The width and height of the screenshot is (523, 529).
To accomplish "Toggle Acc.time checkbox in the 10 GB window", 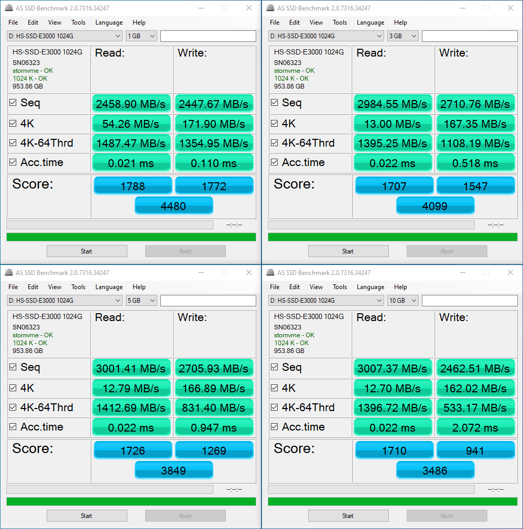I will pos(274,427).
